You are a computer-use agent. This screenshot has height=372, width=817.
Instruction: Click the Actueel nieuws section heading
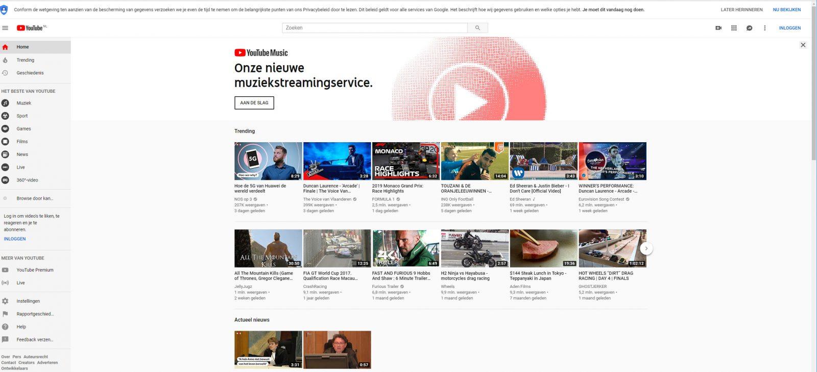[252, 320]
